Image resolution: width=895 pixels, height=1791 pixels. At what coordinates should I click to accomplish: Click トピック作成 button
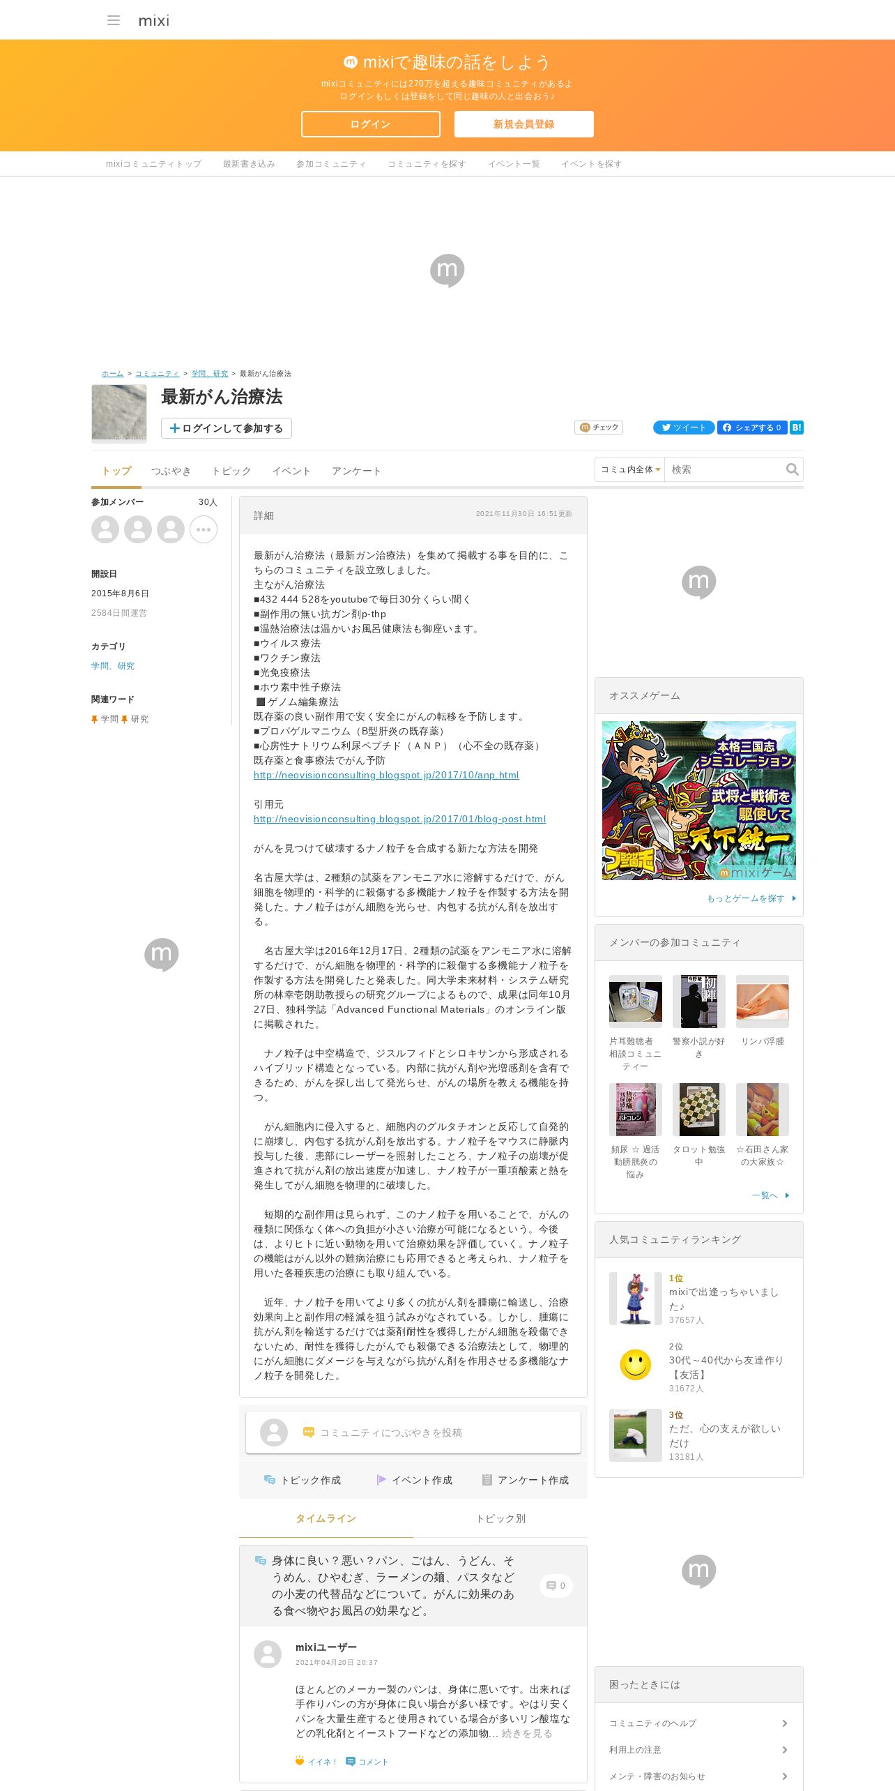pos(303,1480)
